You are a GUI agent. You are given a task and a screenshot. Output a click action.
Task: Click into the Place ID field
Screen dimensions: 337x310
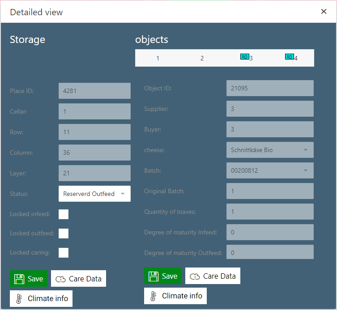pos(94,91)
